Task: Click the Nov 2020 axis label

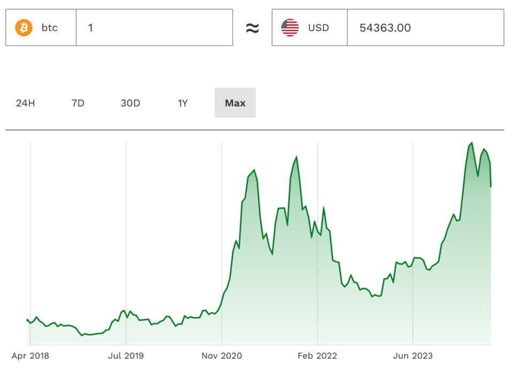Action: 222,356
